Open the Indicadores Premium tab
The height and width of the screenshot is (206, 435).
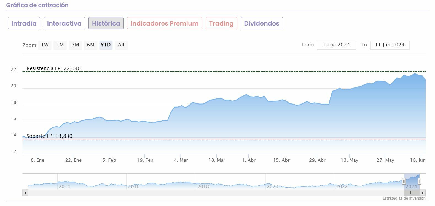pos(165,23)
